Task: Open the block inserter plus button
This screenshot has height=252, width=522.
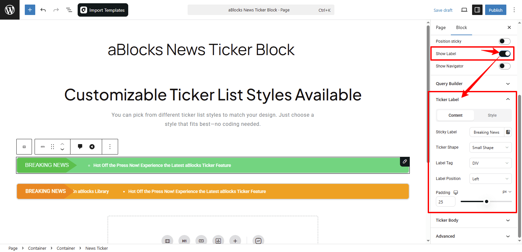Action: 30,10
